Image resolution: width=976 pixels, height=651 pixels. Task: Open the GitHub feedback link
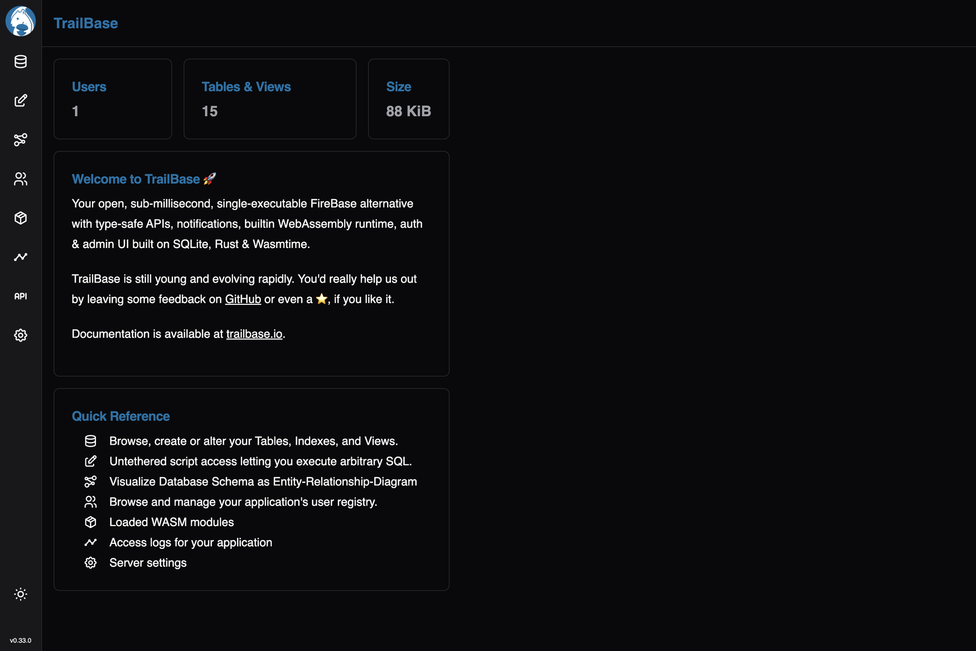pos(243,299)
